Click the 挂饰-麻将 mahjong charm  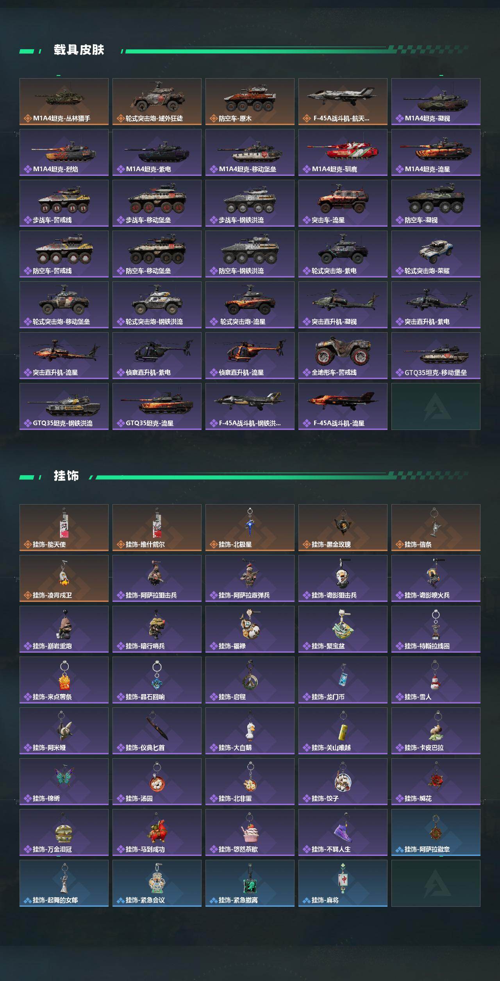coord(343,883)
